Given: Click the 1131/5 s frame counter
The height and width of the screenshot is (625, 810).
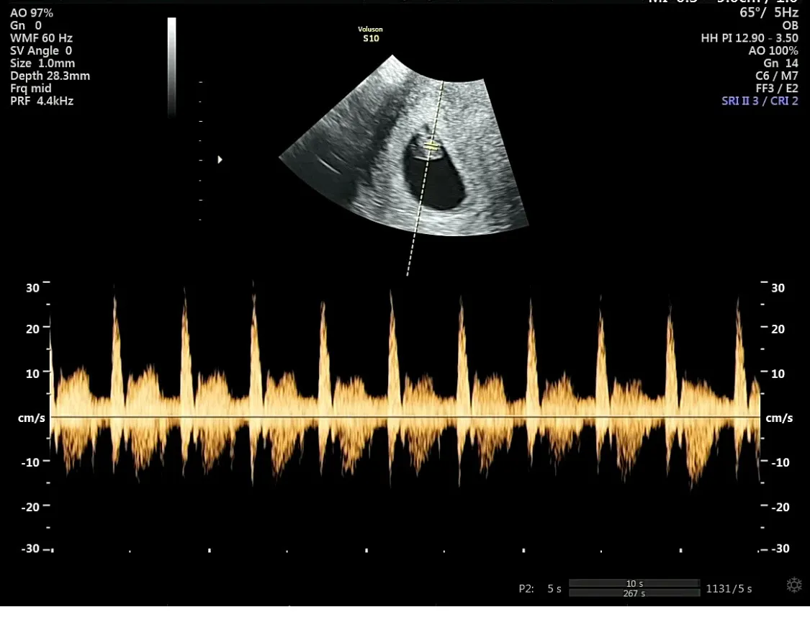Looking at the screenshot, I should click(x=729, y=589).
